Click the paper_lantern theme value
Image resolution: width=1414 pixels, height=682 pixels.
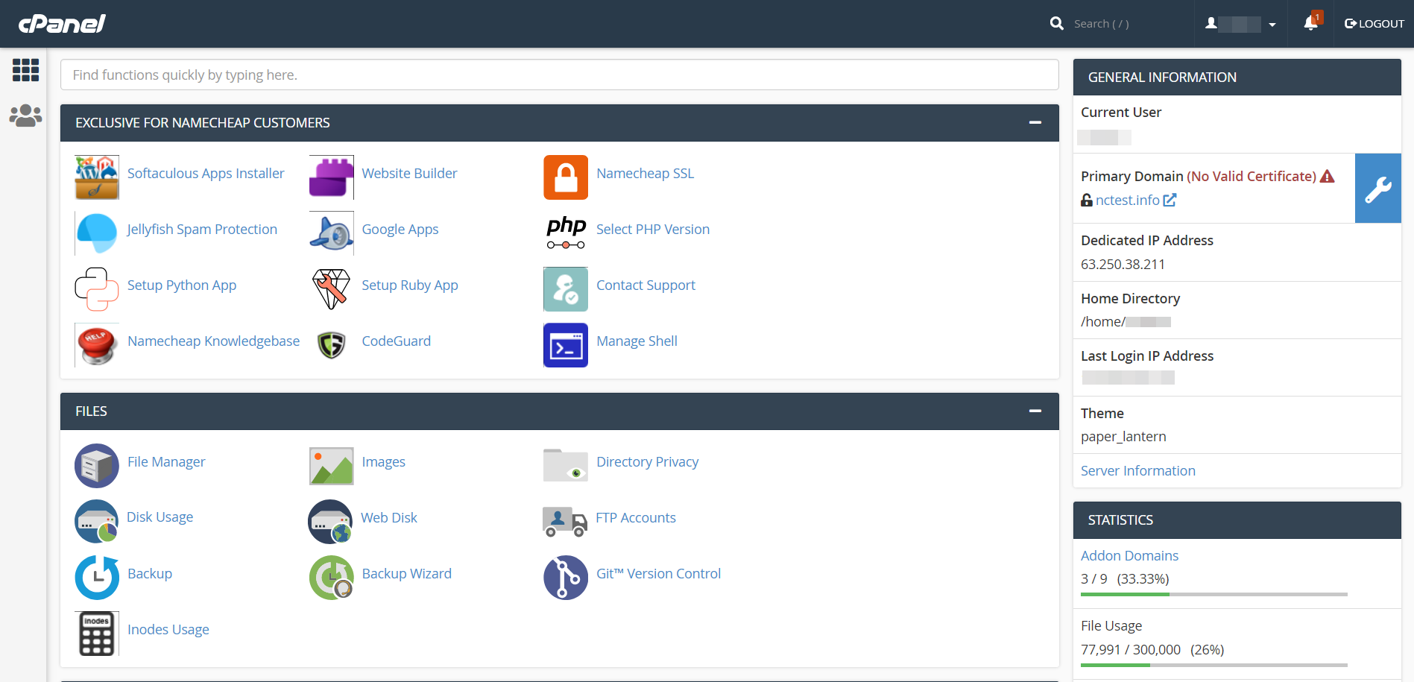(1123, 436)
